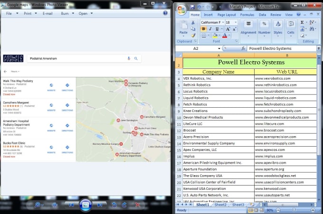Click the zoom magnifier in Photo Viewer controls
Viewport: 323px width, 214px height.
tap(38, 205)
